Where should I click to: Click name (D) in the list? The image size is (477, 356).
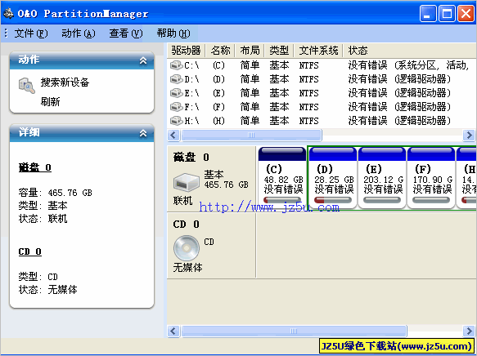pyautogui.click(x=218, y=79)
